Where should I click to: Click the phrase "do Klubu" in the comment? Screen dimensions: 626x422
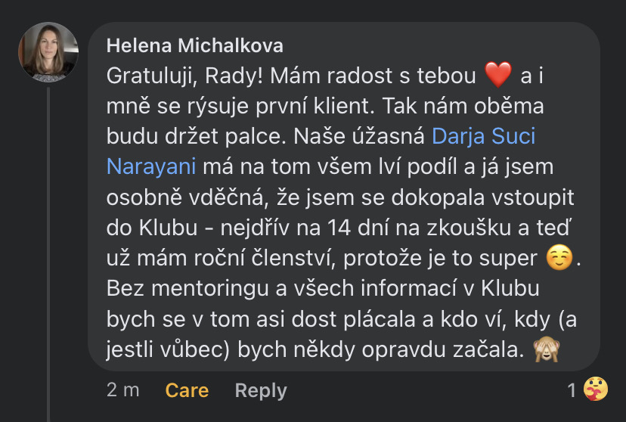tap(142, 229)
